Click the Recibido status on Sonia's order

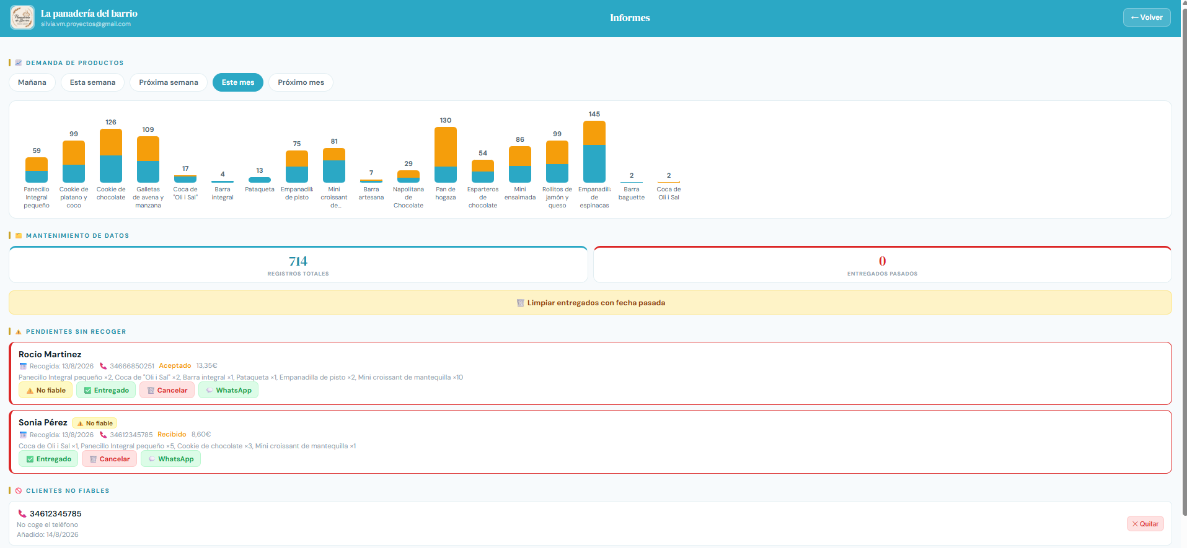point(172,434)
